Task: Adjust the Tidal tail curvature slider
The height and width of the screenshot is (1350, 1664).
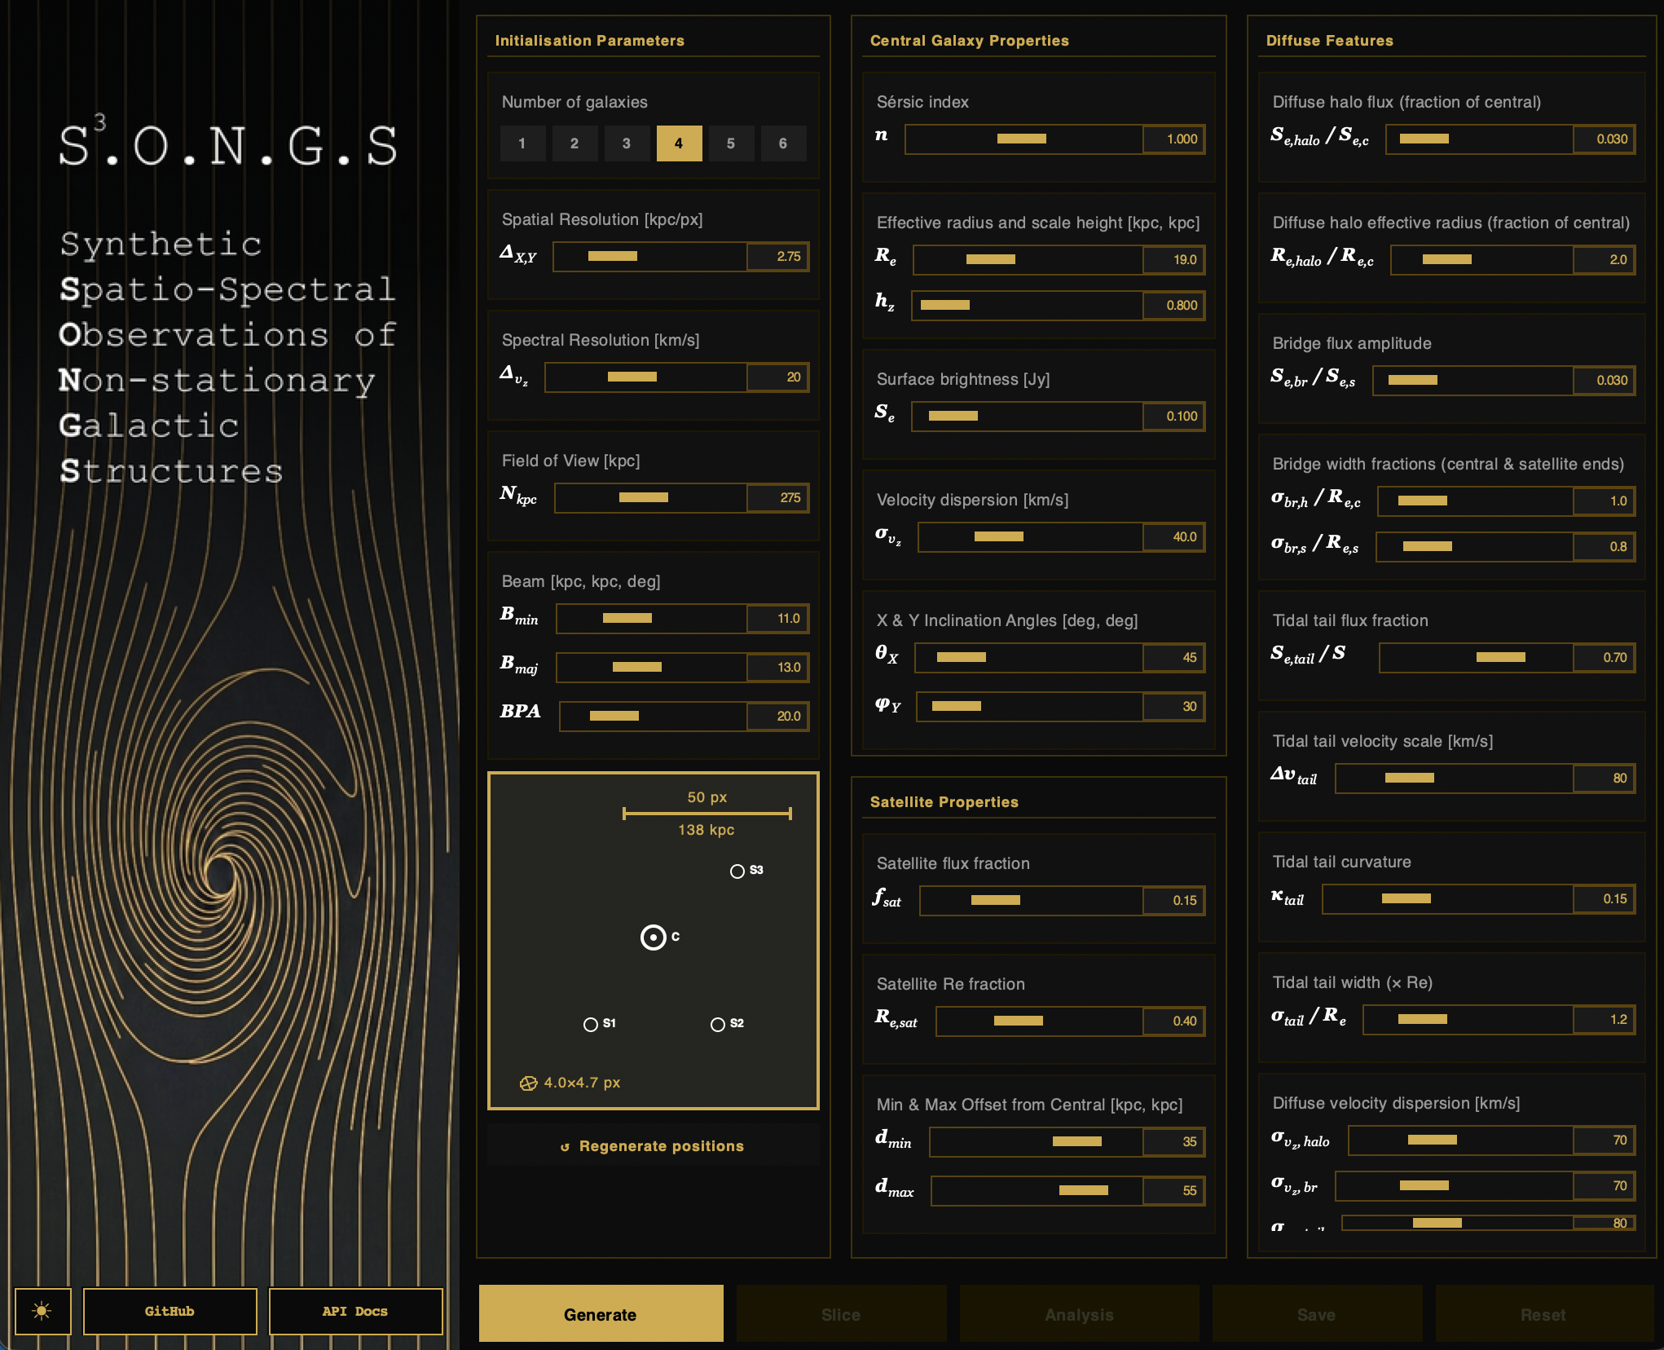Action: click(1447, 899)
